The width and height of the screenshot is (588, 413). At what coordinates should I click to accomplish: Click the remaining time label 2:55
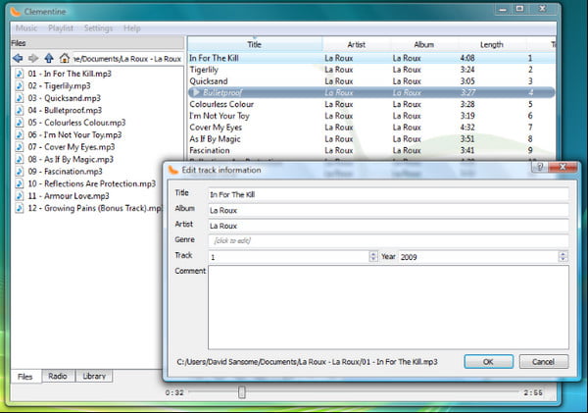pos(533,392)
